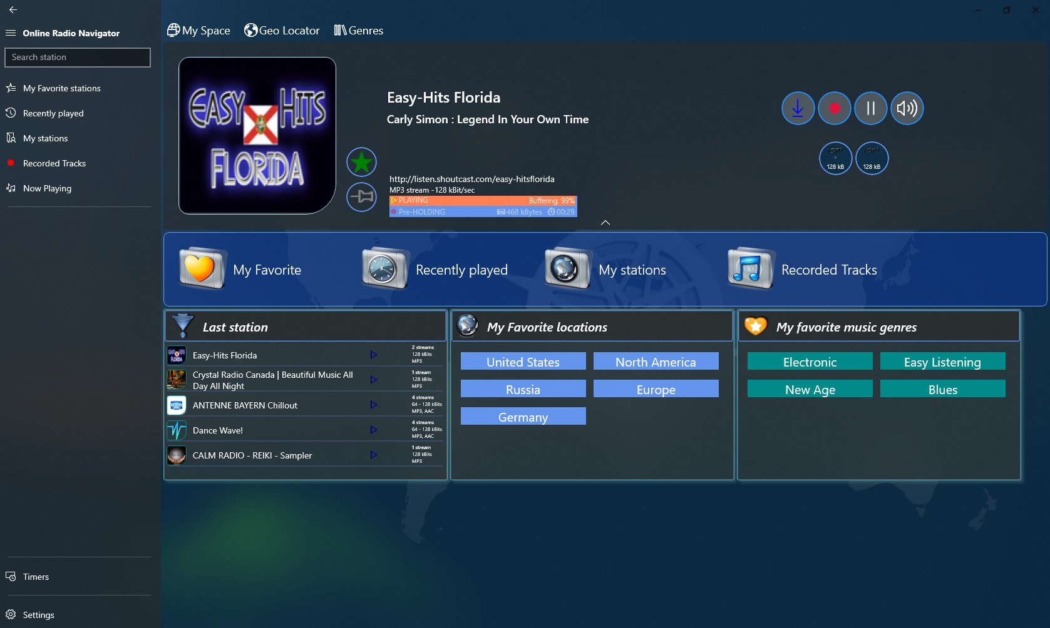
Task: Play Easy-Hits Florida from the Last station list
Action: 373,355
